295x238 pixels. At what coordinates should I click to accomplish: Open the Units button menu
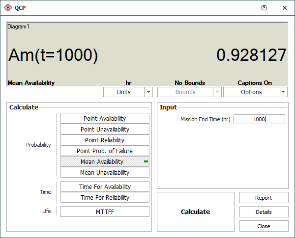[123, 92]
